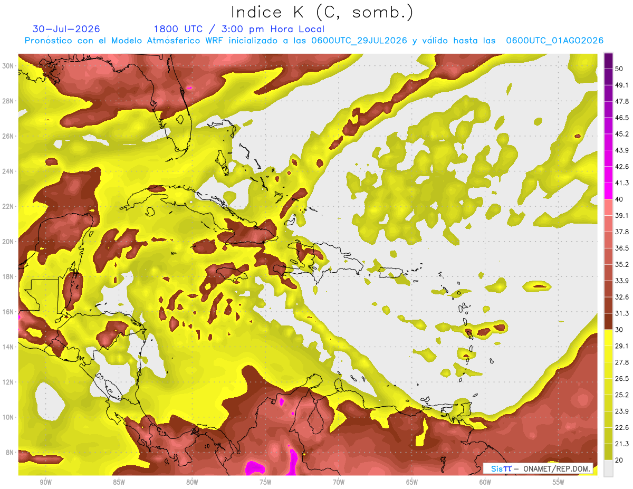Click the colorbar value "25.2"
Viewport: 633px width, 489px height.
pyautogui.click(x=622, y=395)
